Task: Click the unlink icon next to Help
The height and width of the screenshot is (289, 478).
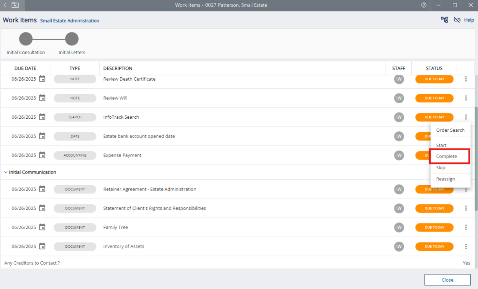Action: (x=457, y=20)
